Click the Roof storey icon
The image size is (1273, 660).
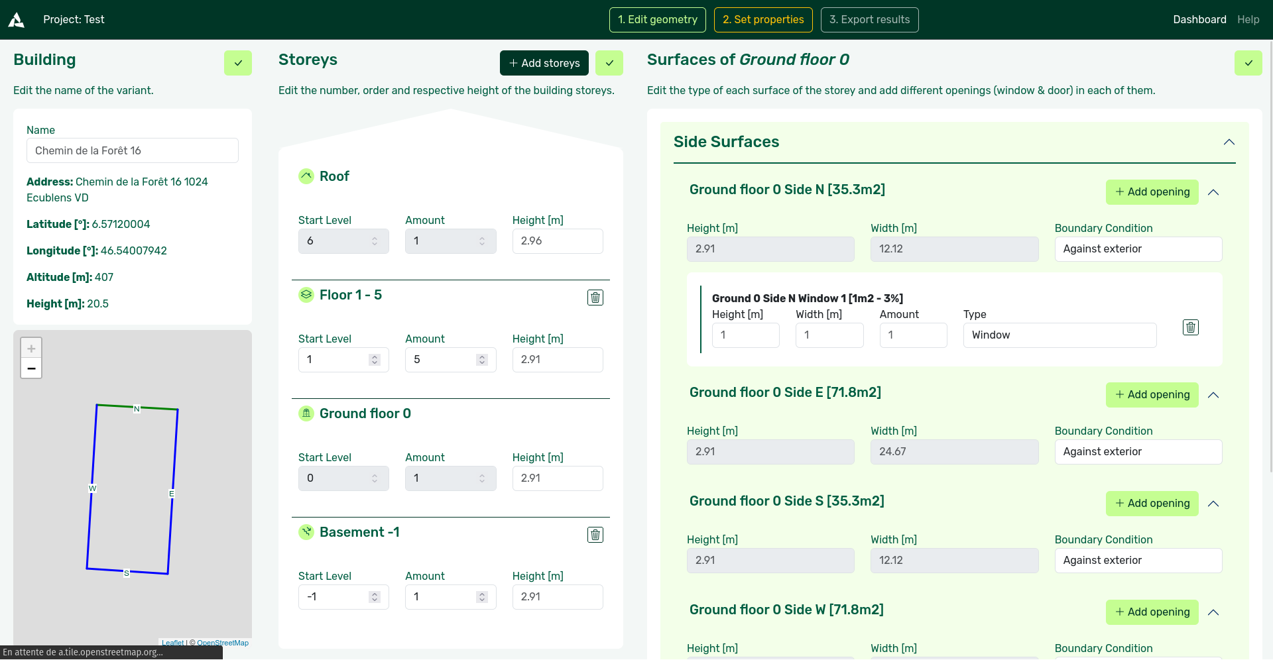coord(306,176)
